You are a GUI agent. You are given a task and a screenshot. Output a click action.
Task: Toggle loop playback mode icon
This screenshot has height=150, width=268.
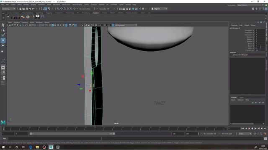[255, 134]
